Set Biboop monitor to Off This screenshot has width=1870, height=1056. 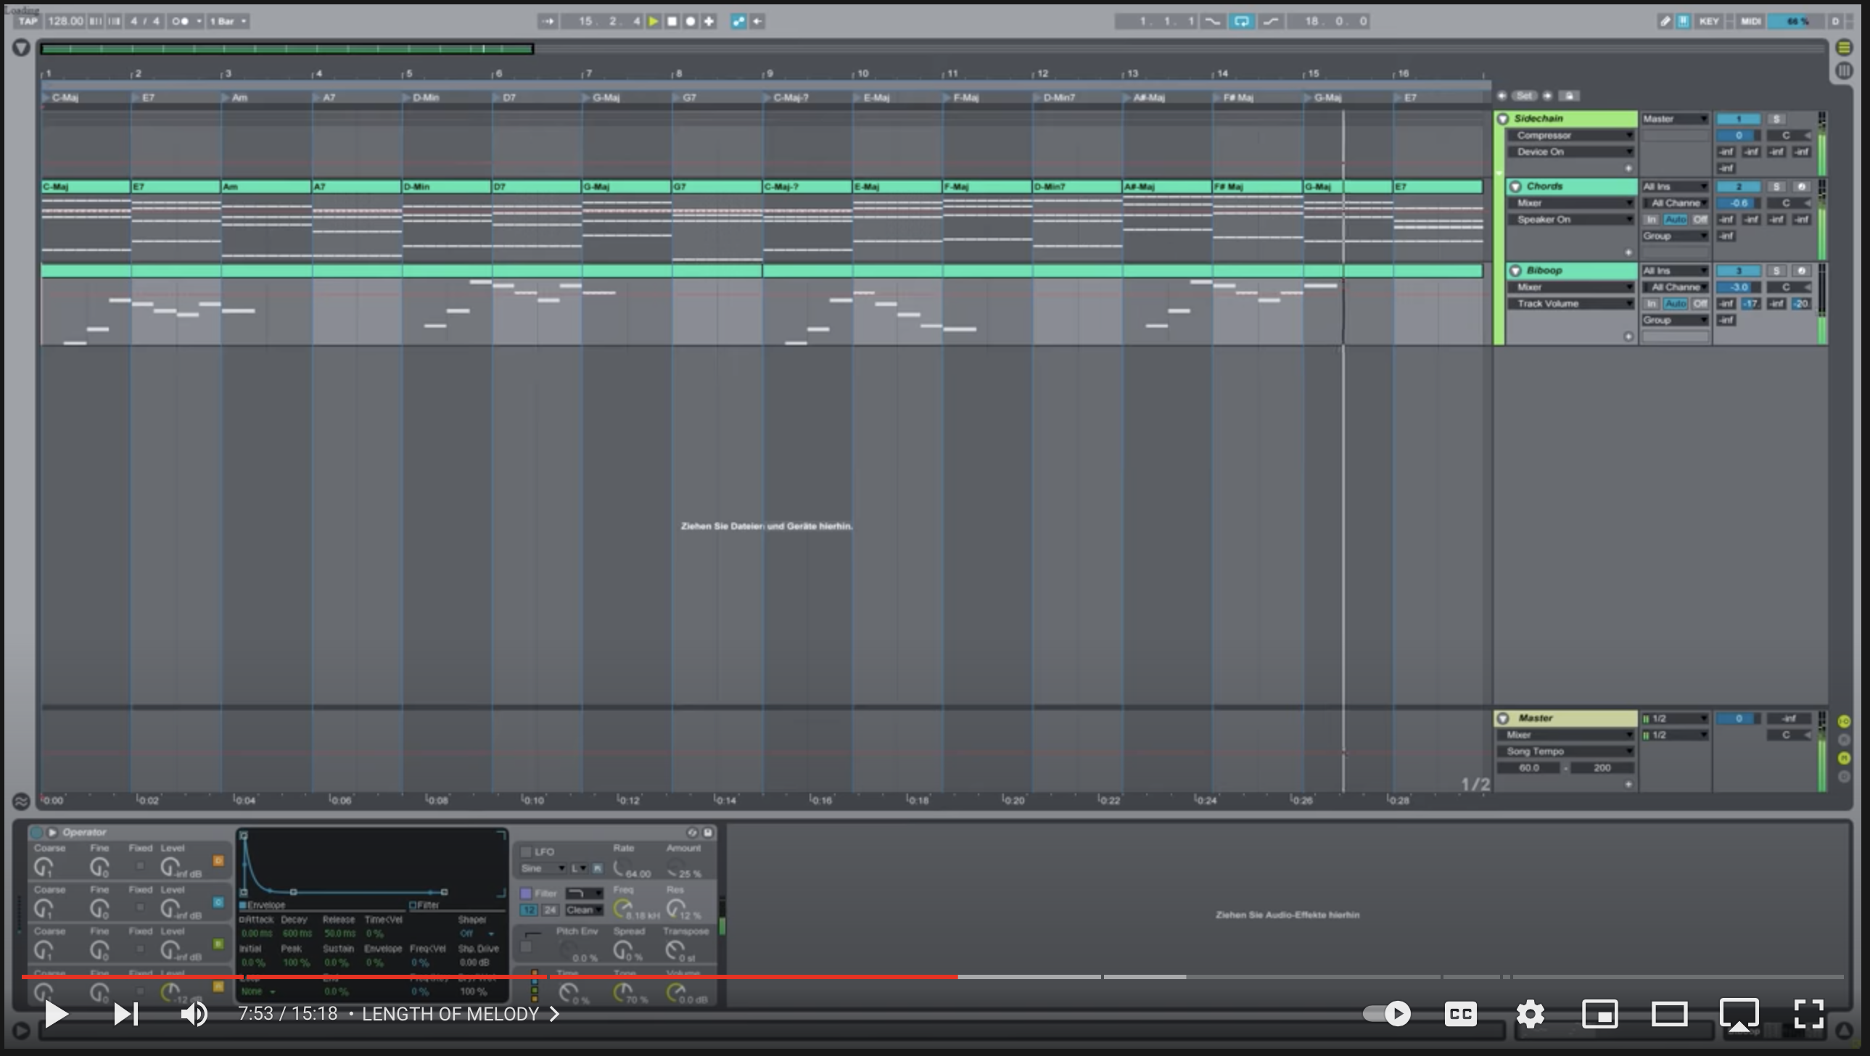pos(1700,303)
